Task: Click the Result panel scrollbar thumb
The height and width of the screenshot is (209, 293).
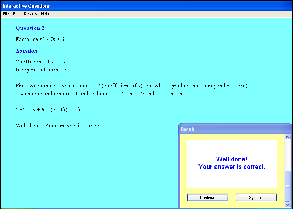Action: click(x=288, y=186)
